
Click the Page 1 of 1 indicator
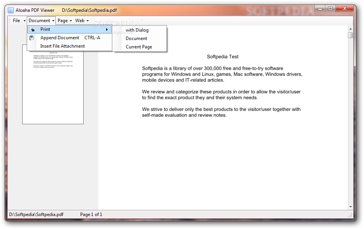pyautogui.click(x=91, y=215)
